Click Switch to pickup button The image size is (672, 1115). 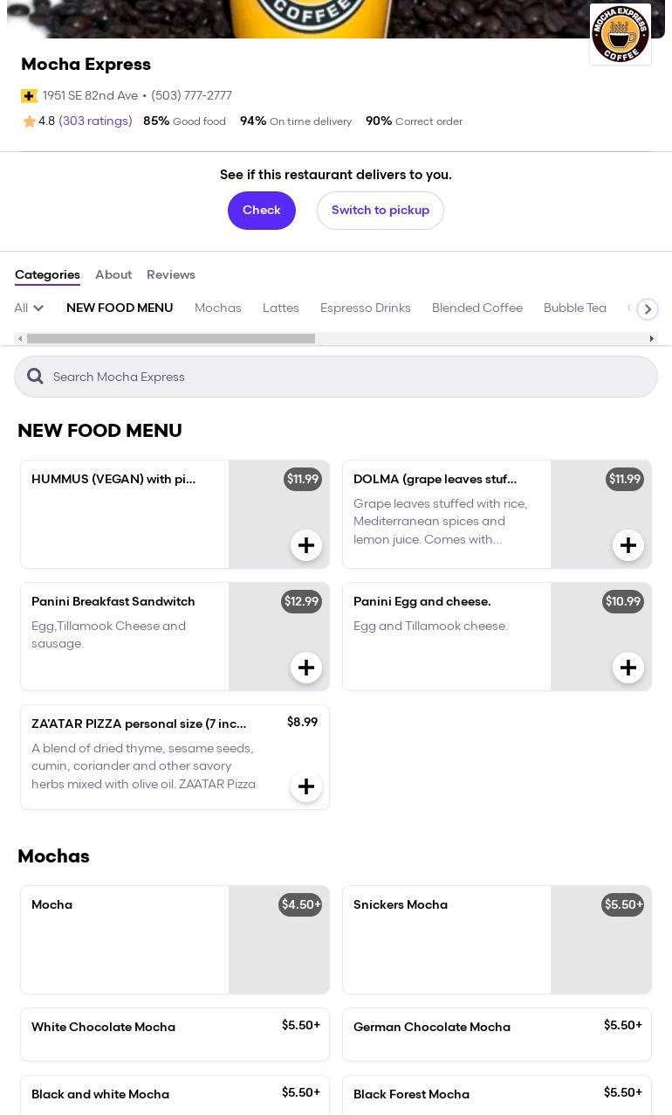point(381,211)
